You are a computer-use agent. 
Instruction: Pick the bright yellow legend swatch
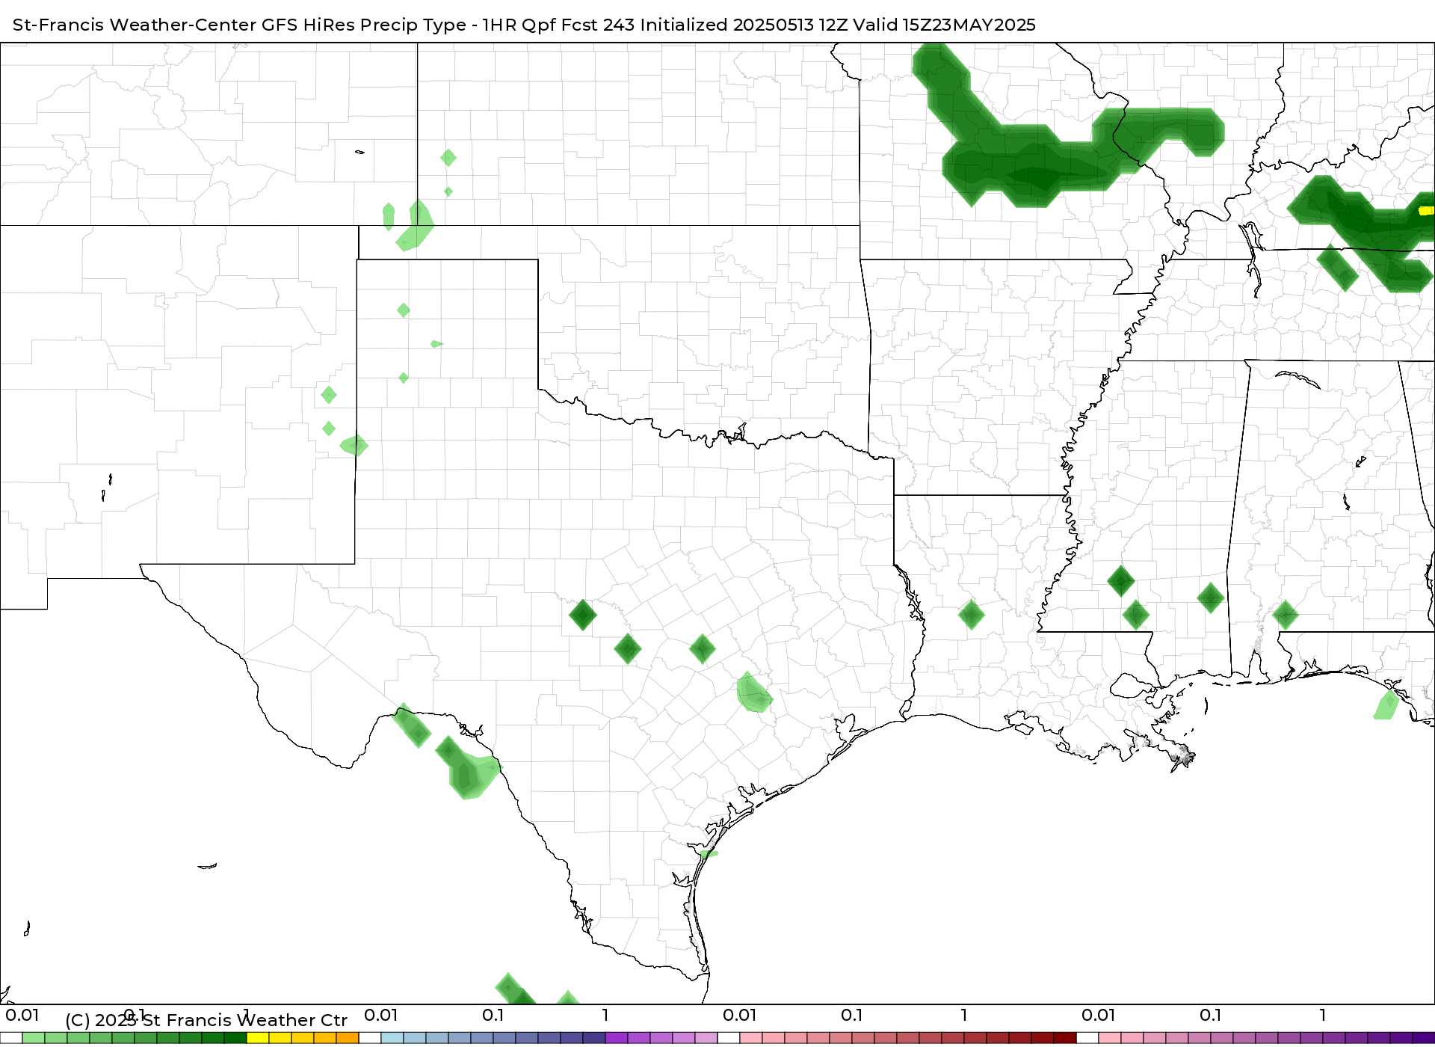coord(258,1038)
